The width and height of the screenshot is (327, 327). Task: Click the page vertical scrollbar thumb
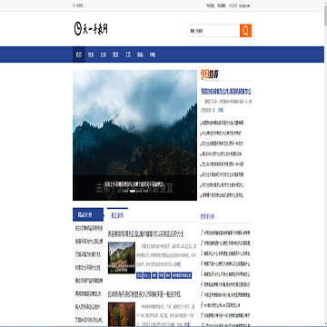coord(325,16)
